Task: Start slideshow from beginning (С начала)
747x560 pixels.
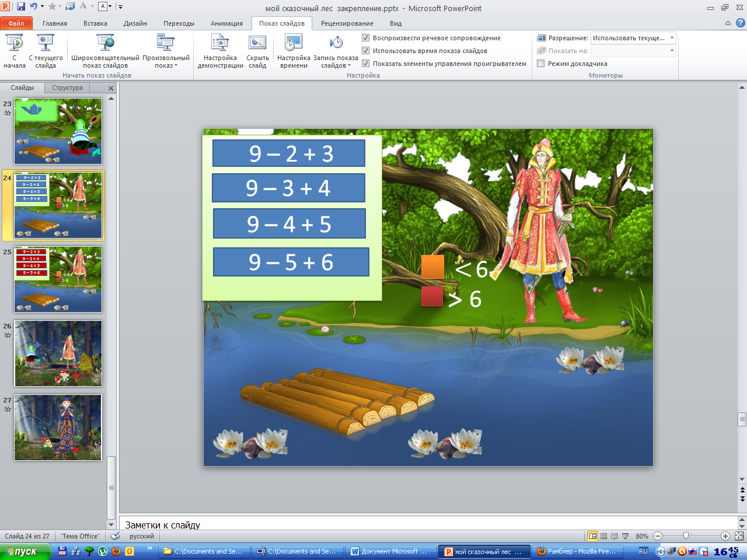Action: click(x=15, y=51)
